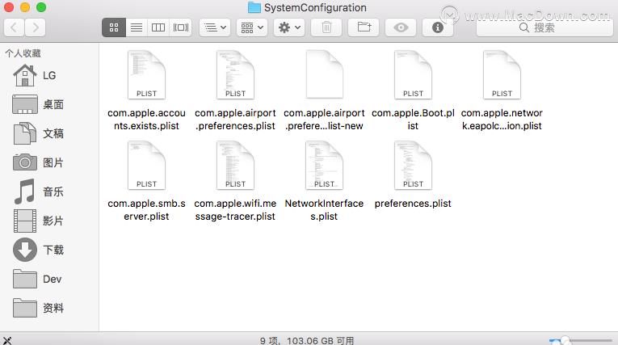
Task: Open the grouping grid dropdown
Action: click(x=252, y=27)
